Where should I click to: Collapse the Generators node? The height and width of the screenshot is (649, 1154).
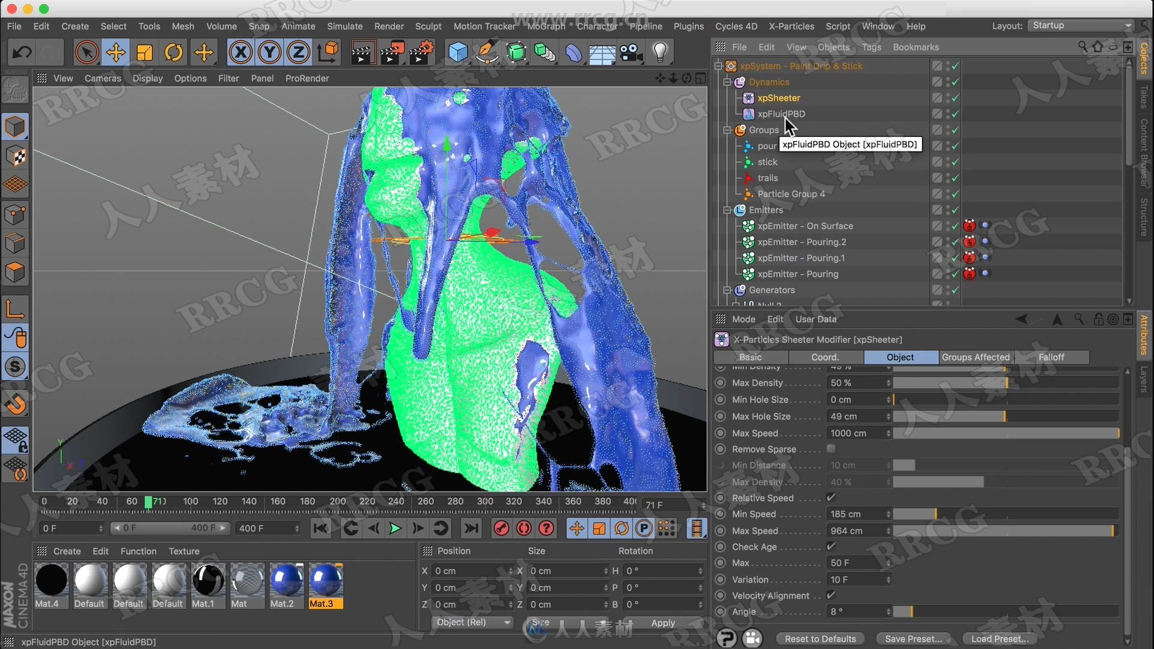727,290
